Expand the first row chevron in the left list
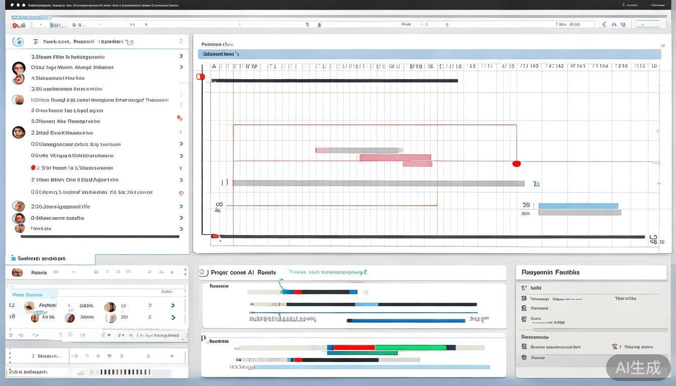 click(181, 56)
